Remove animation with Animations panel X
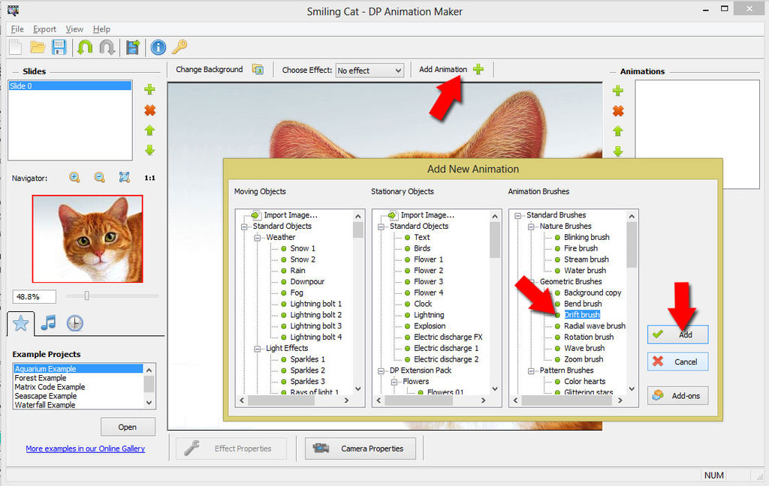 [618, 111]
